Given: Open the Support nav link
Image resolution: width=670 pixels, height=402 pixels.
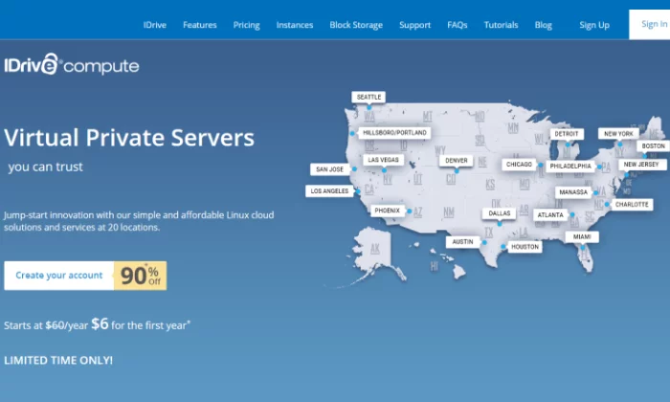Looking at the screenshot, I should point(414,25).
